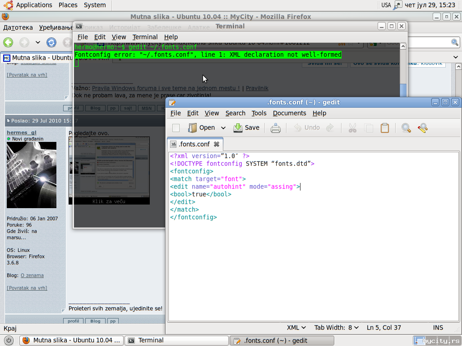
Task: Close the .fonts.conf tab with its X
Action: 217,144
